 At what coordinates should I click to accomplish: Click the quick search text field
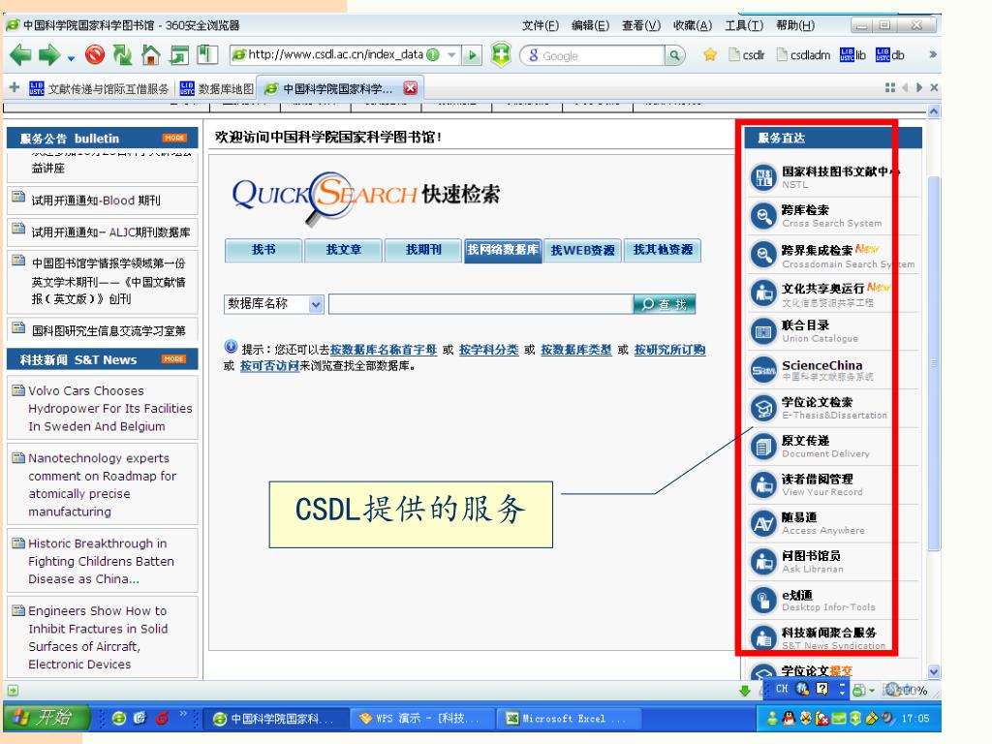point(480,304)
